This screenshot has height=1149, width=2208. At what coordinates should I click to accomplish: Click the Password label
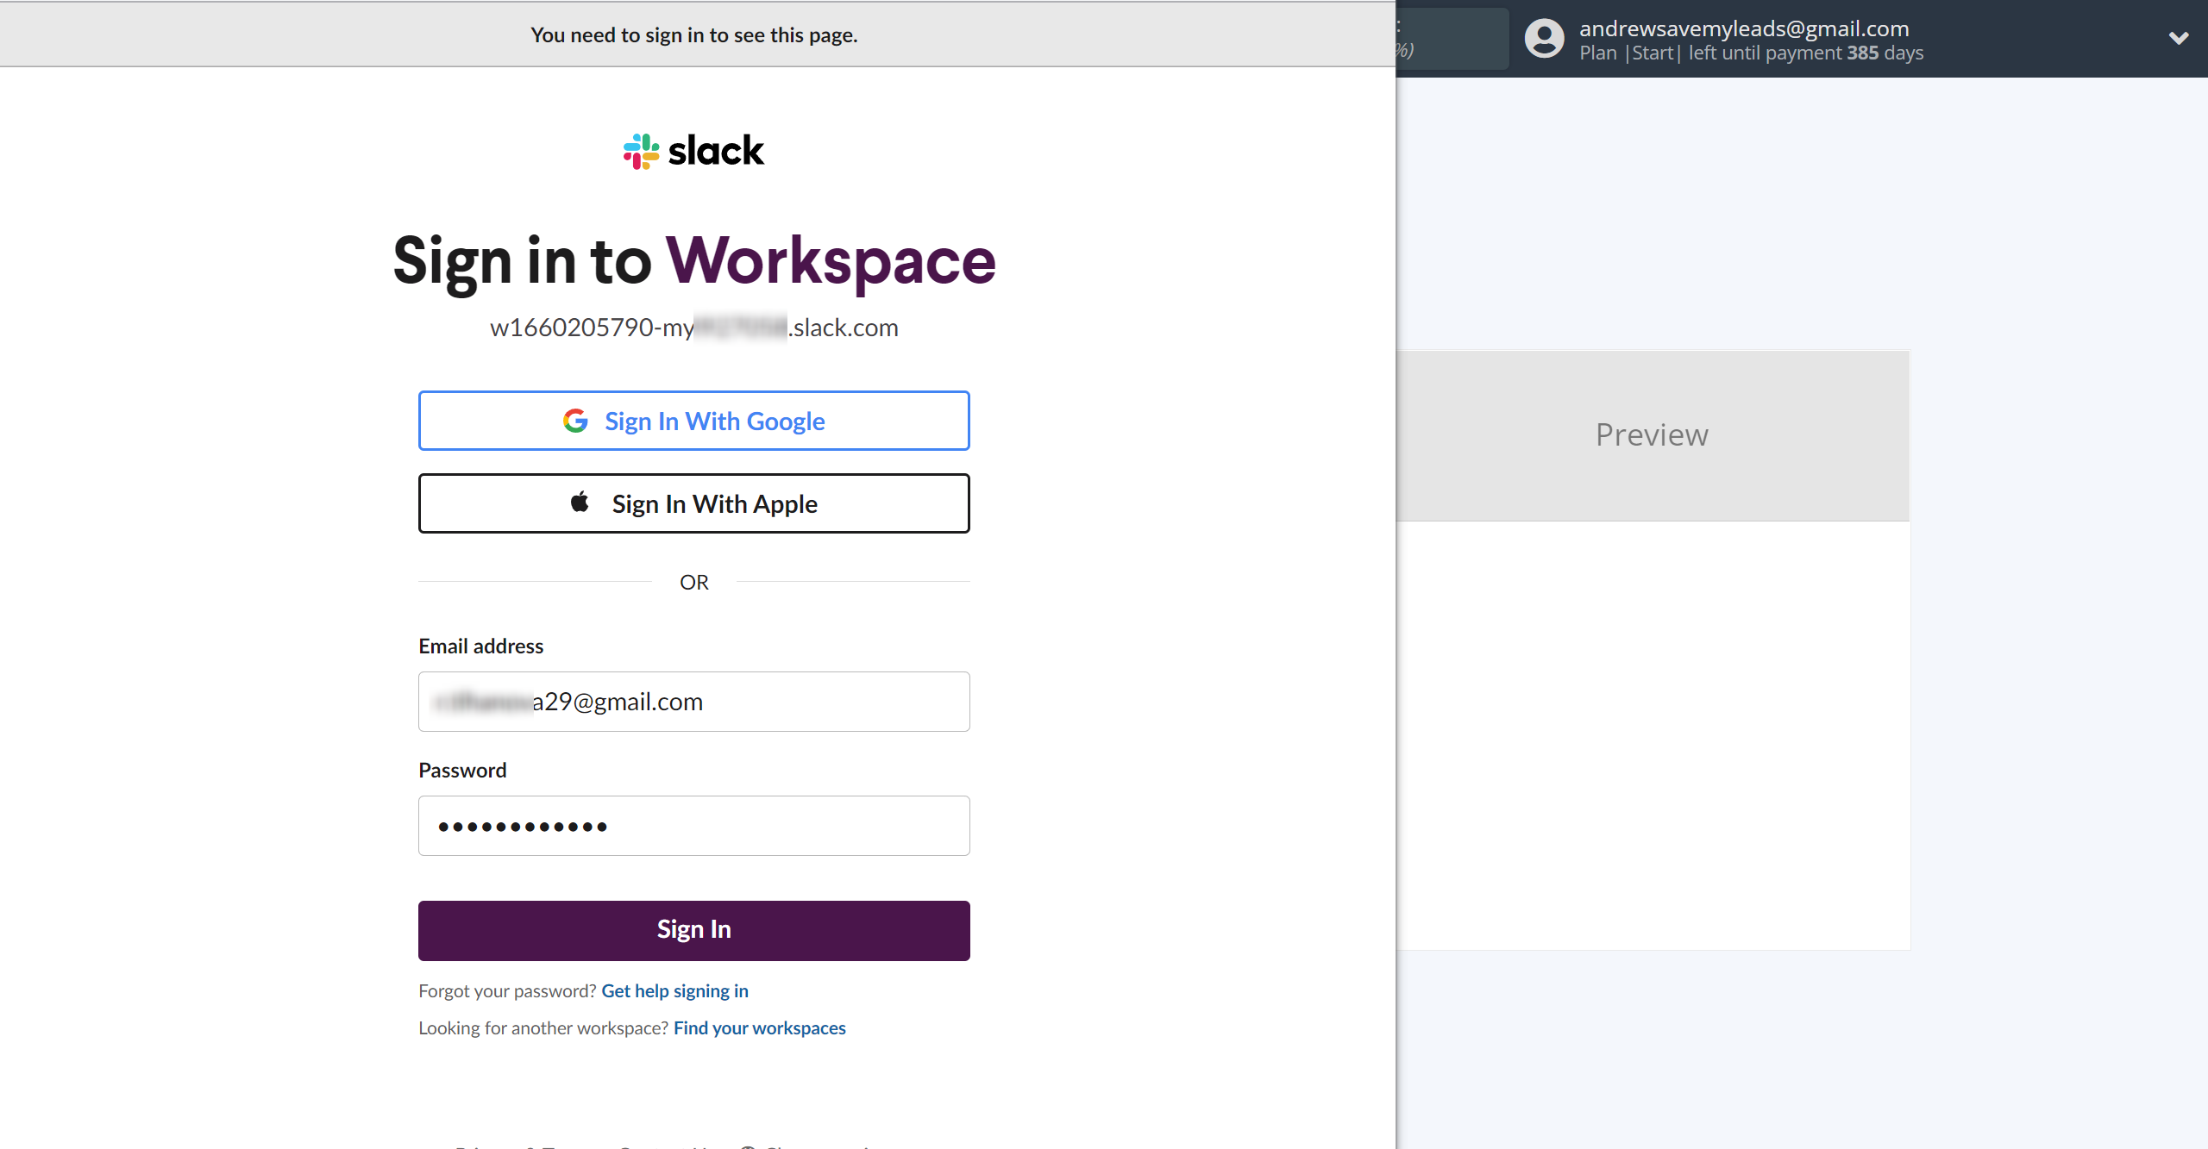coord(462,771)
